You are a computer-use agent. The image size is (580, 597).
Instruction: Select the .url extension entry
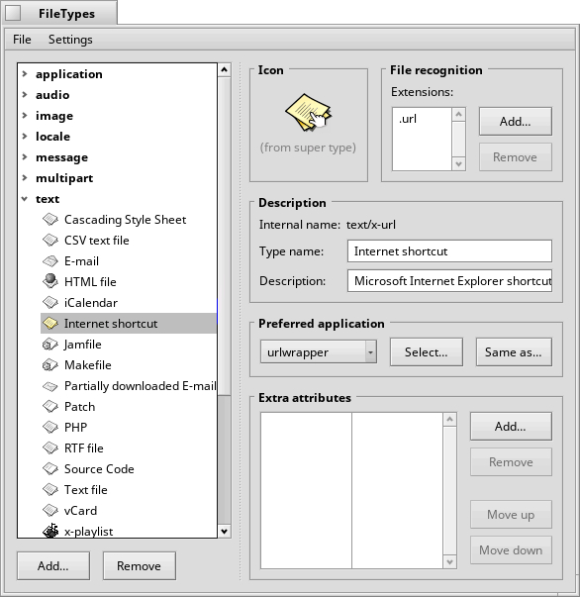point(408,119)
